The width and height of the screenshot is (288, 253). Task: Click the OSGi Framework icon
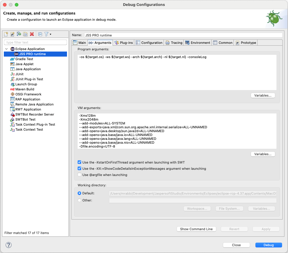click(x=12, y=94)
